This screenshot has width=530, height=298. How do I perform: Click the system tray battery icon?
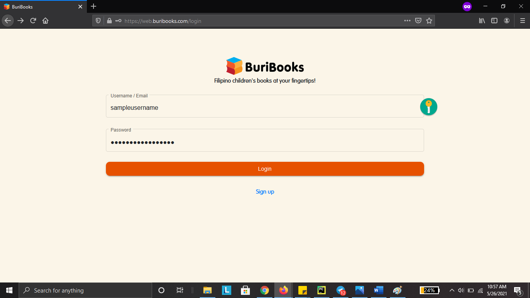[x=471, y=290]
